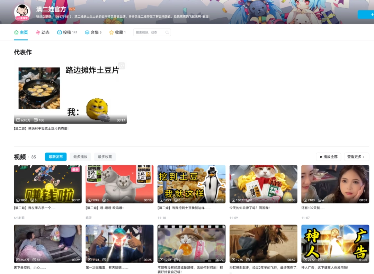Select the 最新发布 sort option
Image resolution: width=374 pixels, height=274 pixels.
[x=55, y=157]
